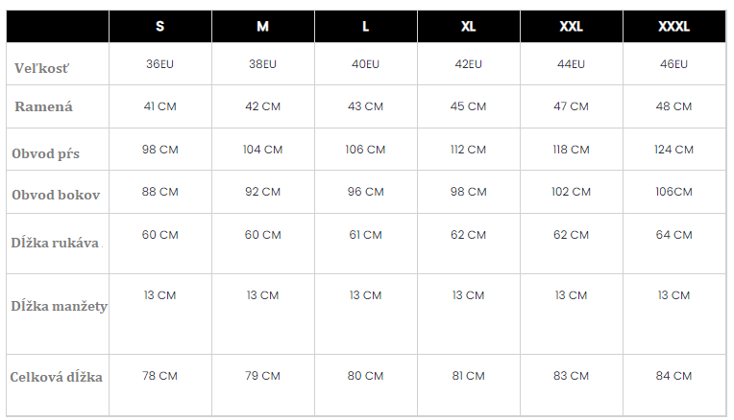The width and height of the screenshot is (734, 420).
Task: Select the Dĺžka manžety row label
Action: (x=59, y=306)
